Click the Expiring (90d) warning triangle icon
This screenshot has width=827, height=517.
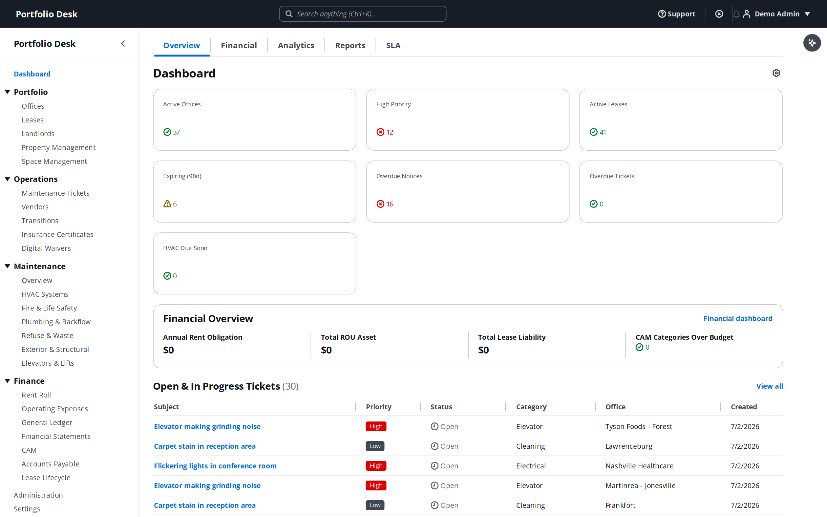(x=167, y=204)
